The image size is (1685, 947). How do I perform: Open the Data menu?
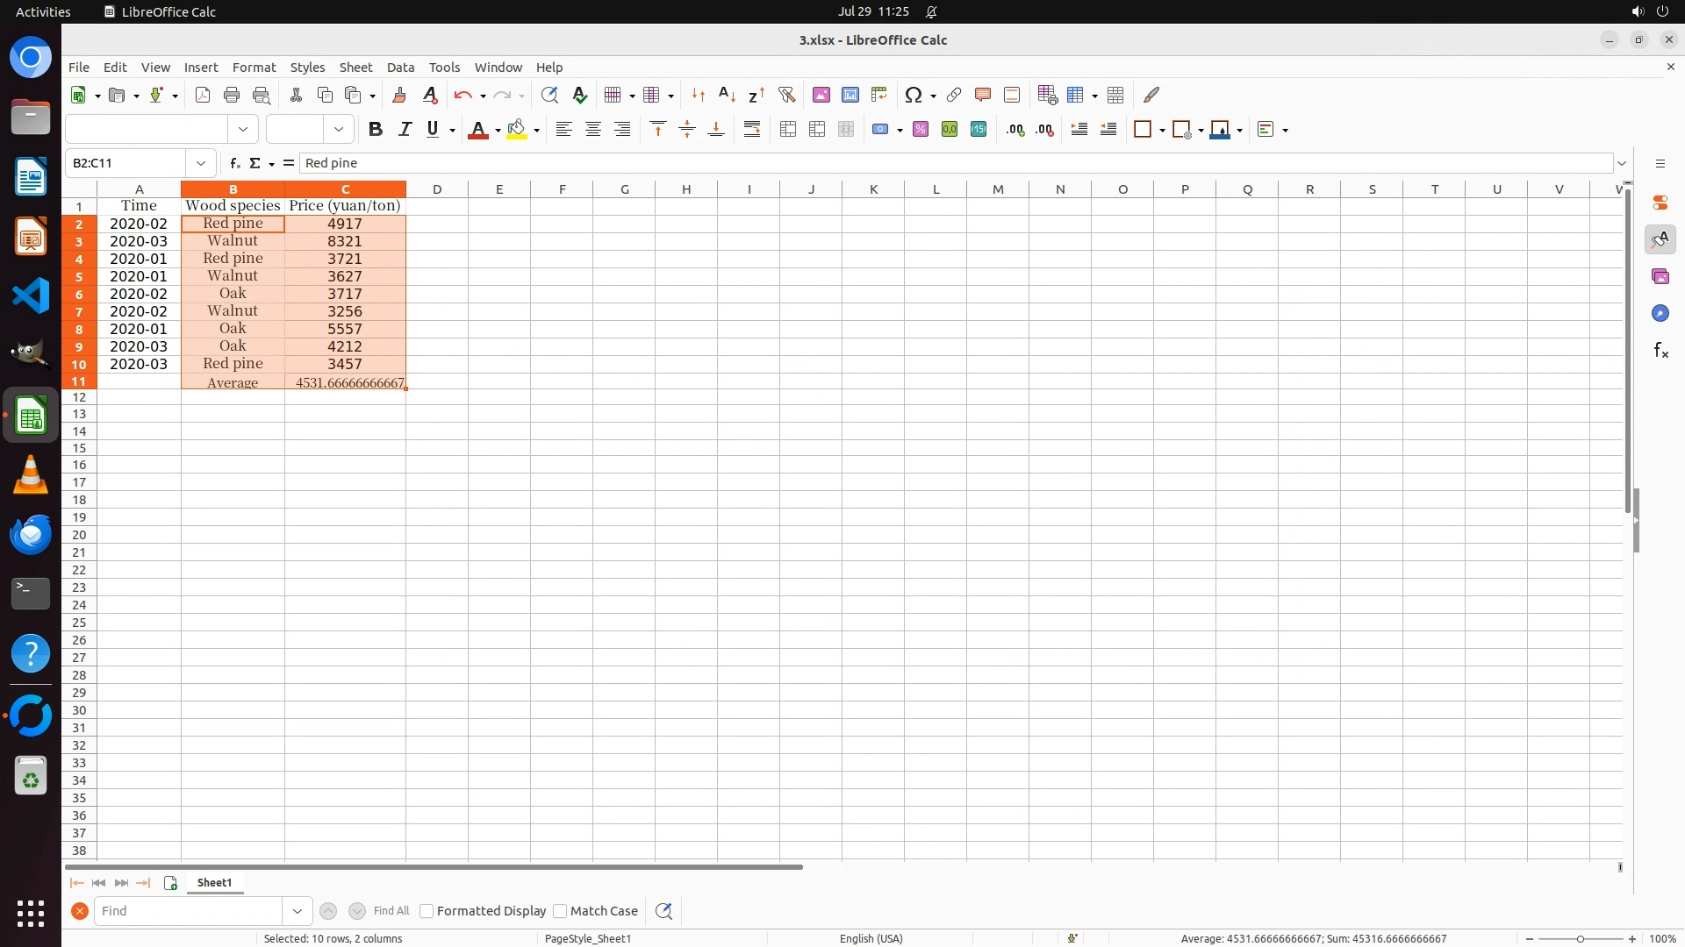coord(400,68)
